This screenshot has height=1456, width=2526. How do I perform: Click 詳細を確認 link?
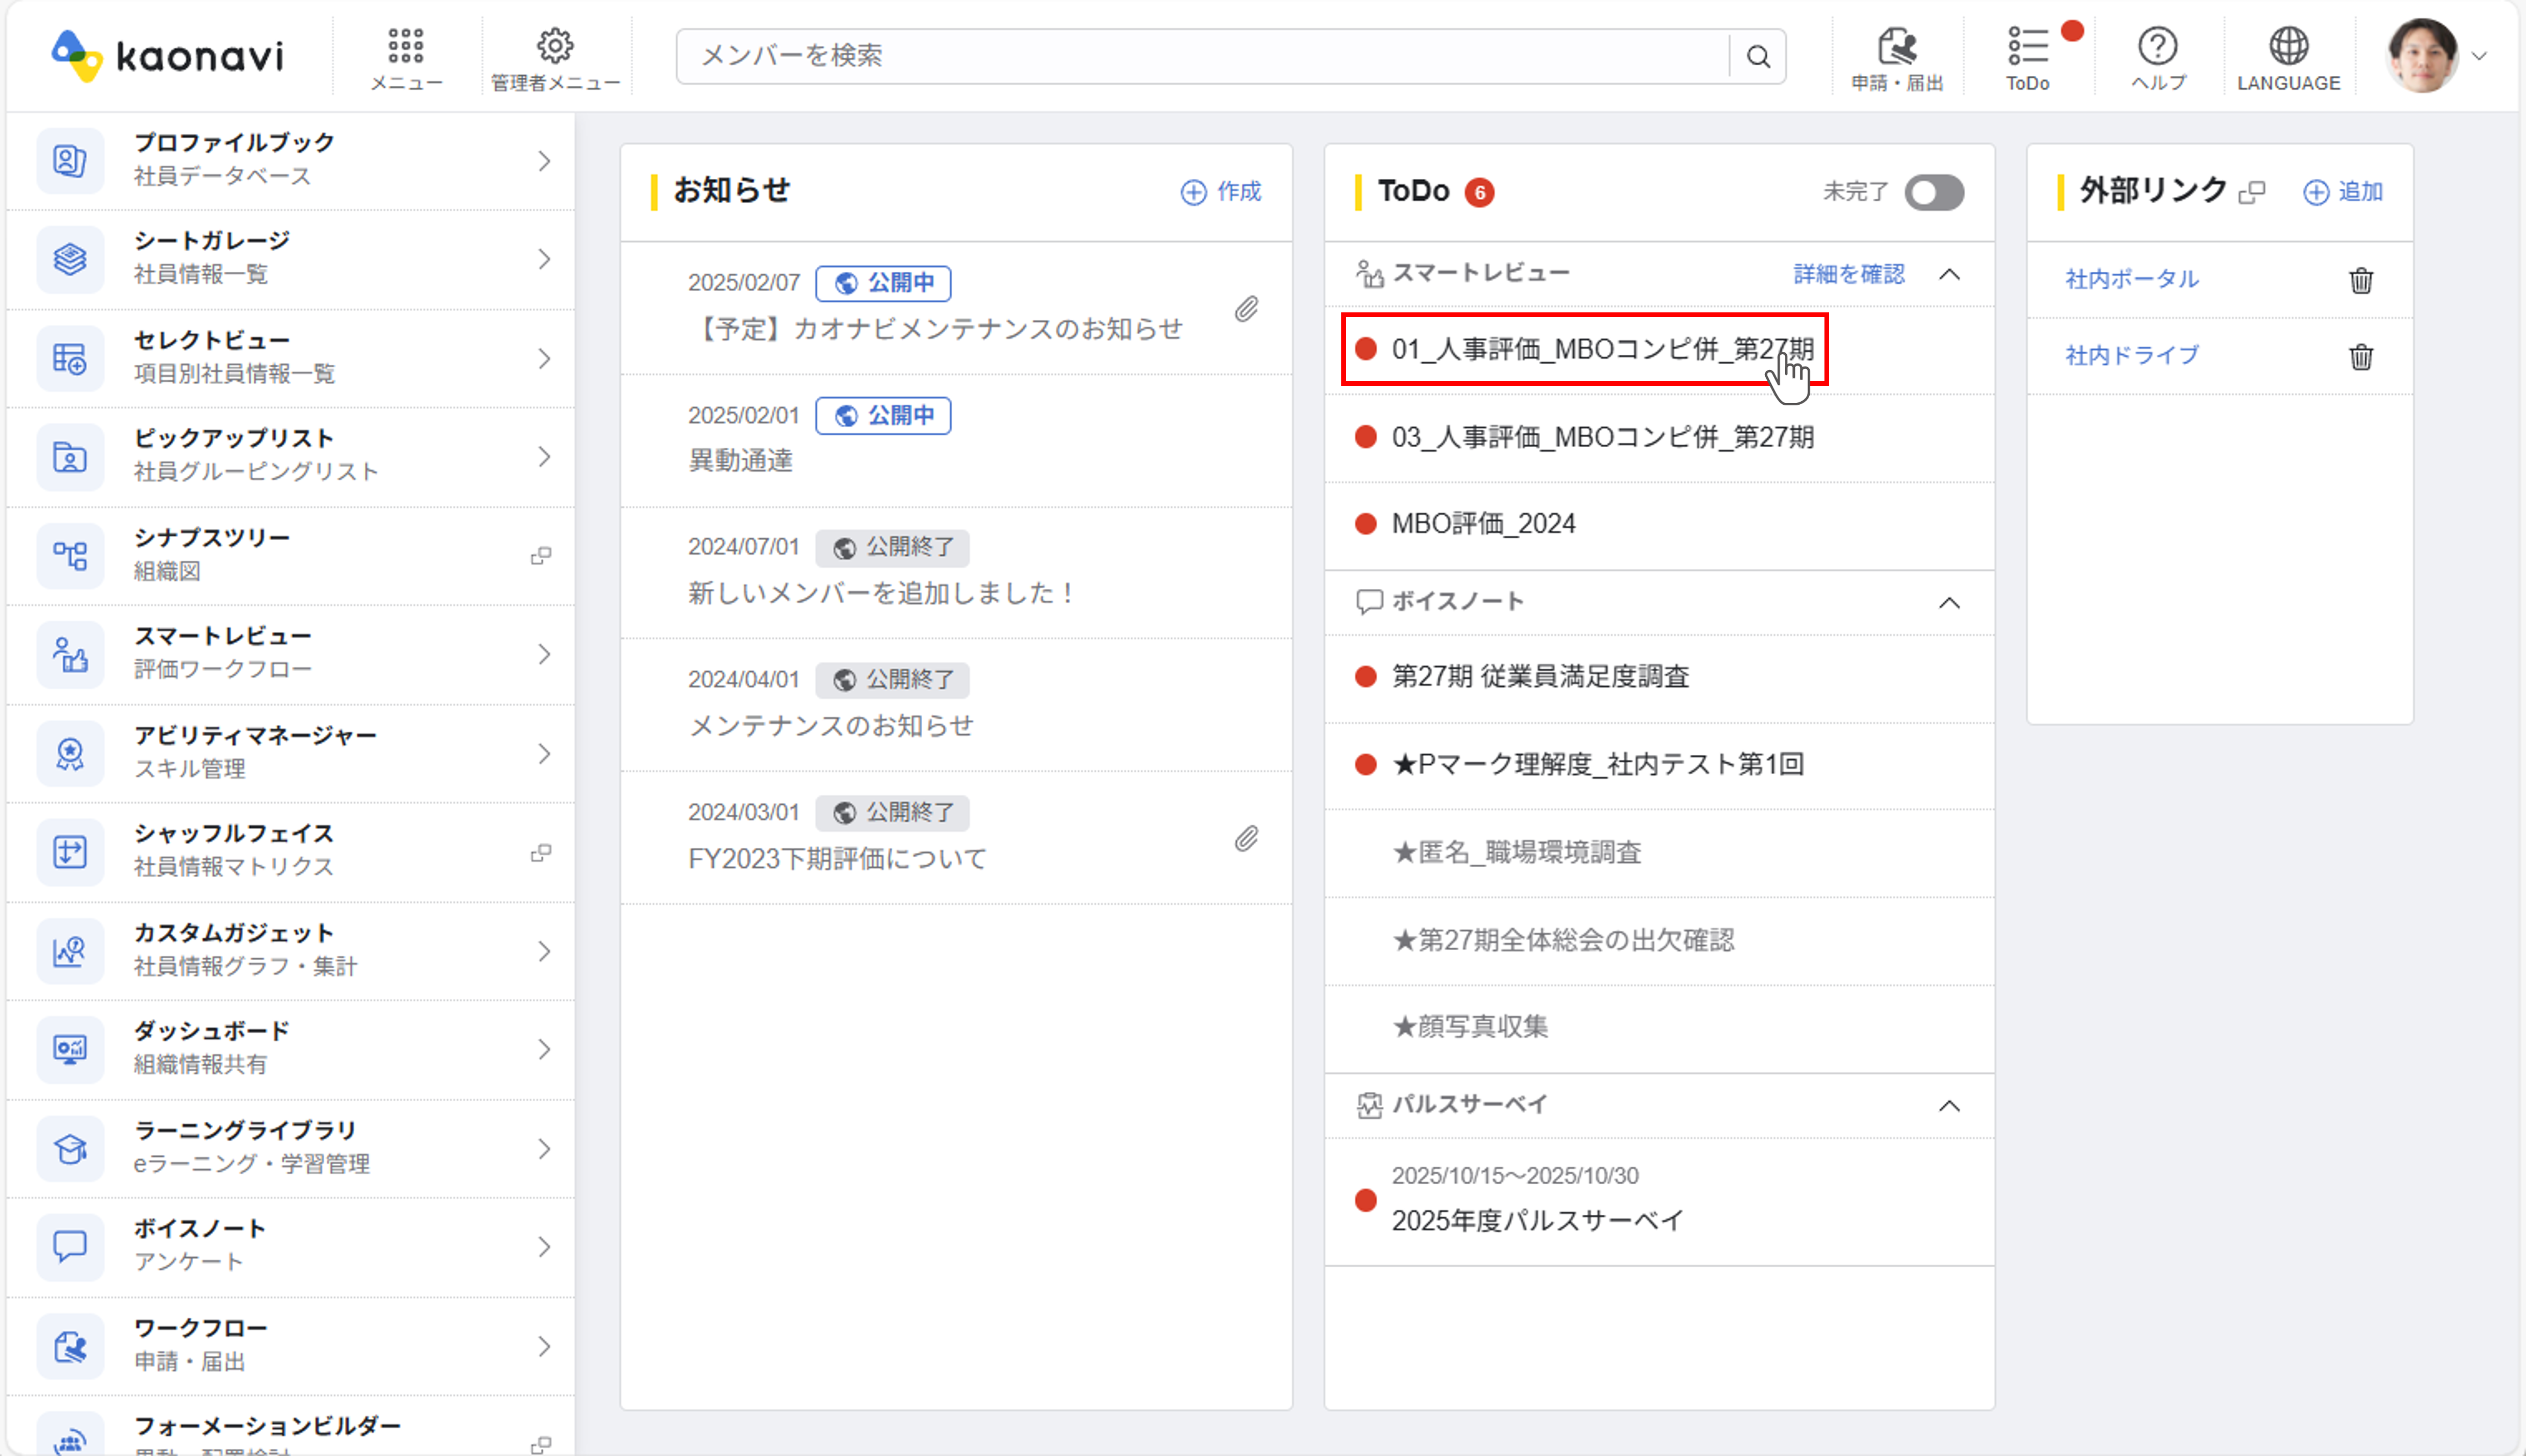point(1848,274)
